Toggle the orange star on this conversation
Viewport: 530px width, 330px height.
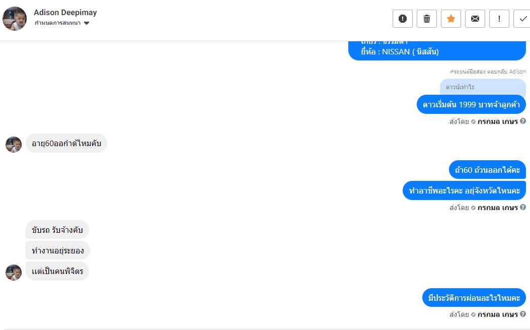451,19
